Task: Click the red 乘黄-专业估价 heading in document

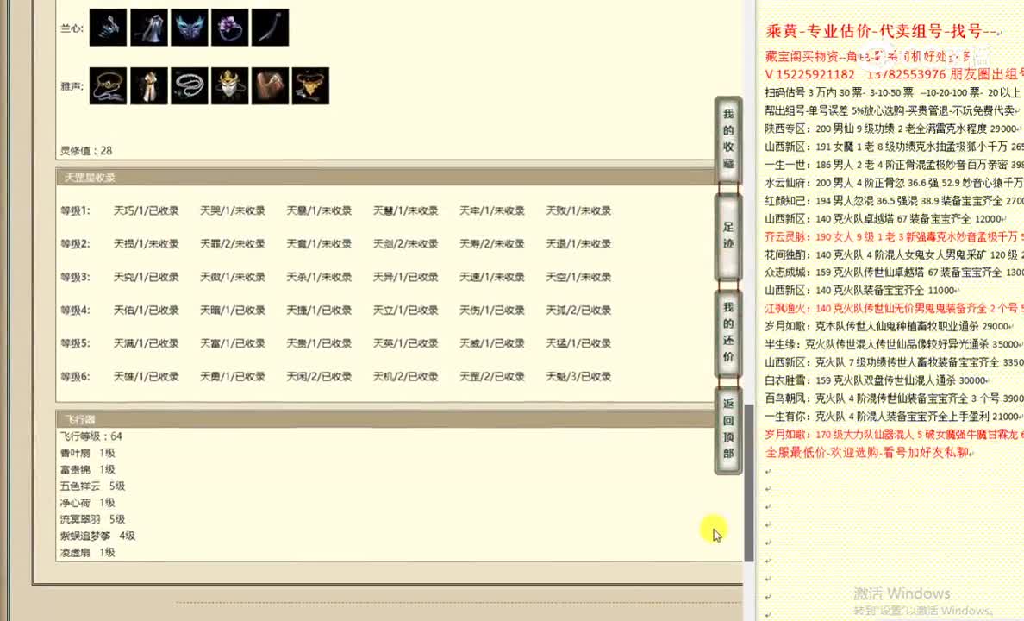Action: pos(883,31)
